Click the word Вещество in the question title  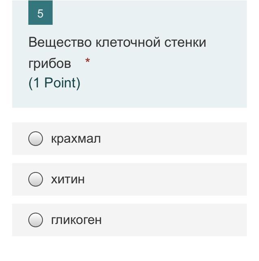coord(60,42)
